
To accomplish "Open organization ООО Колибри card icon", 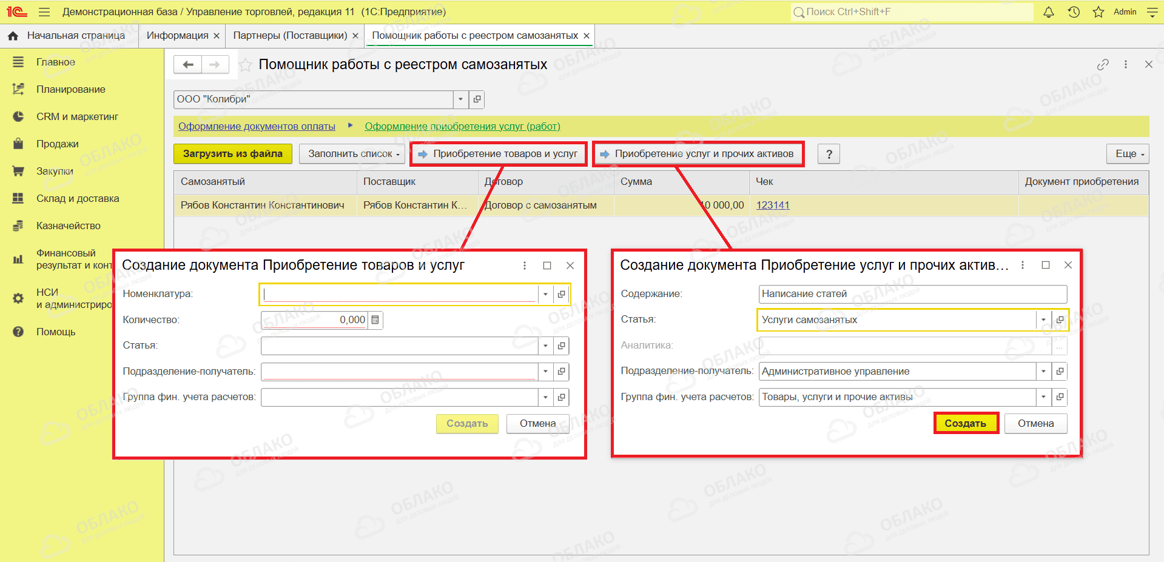I will click(x=477, y=99).
